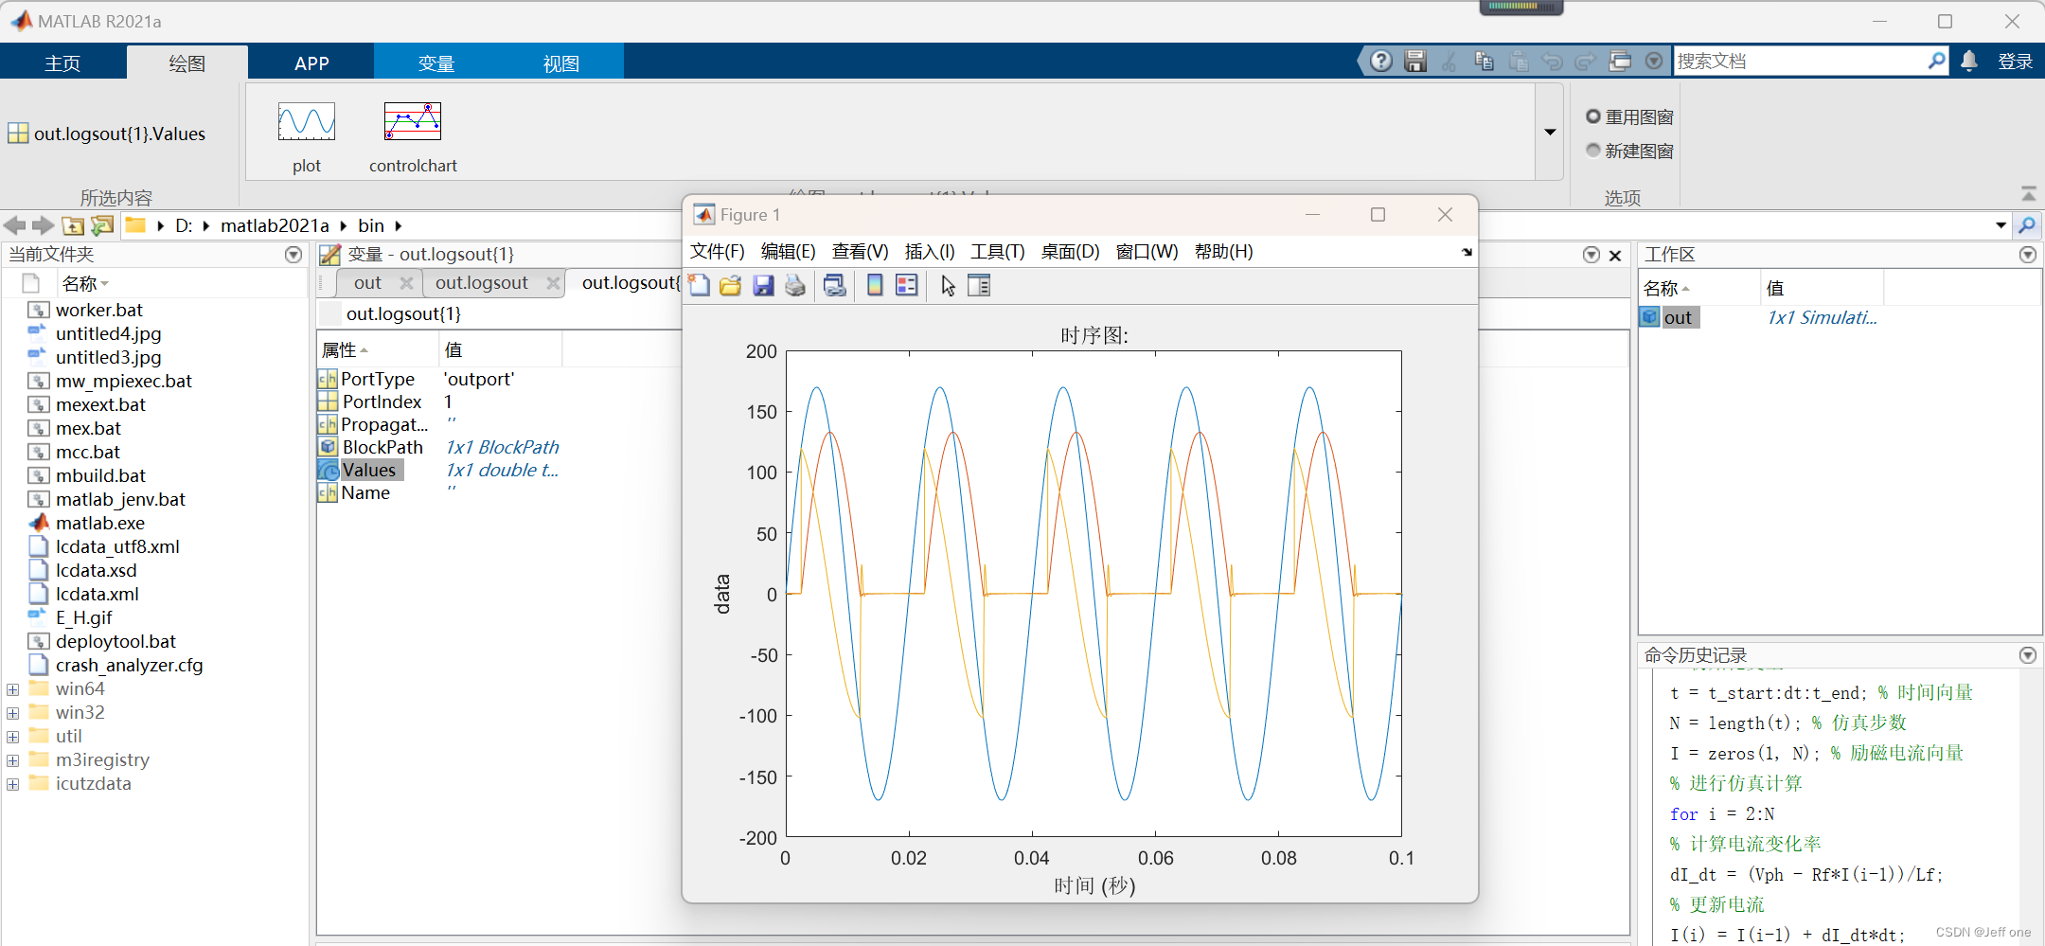
Task: Click the plot chart type icon
Action: click(306, 122)
